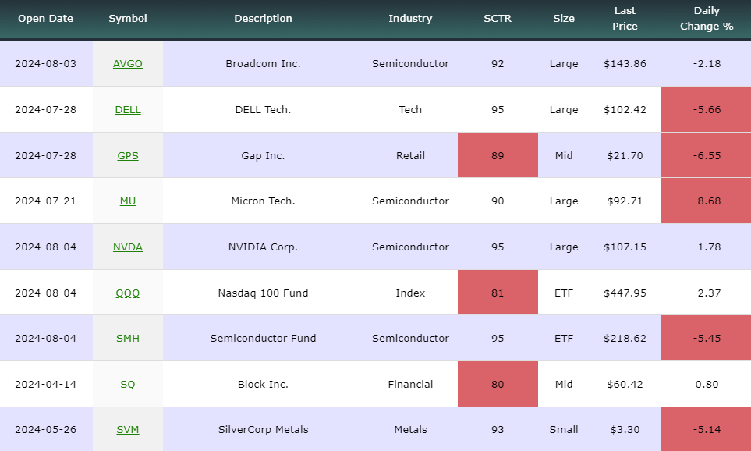Click the 2024-07-21 open date
This screenshot has width=751, height=451.
(x=45, y=201)
